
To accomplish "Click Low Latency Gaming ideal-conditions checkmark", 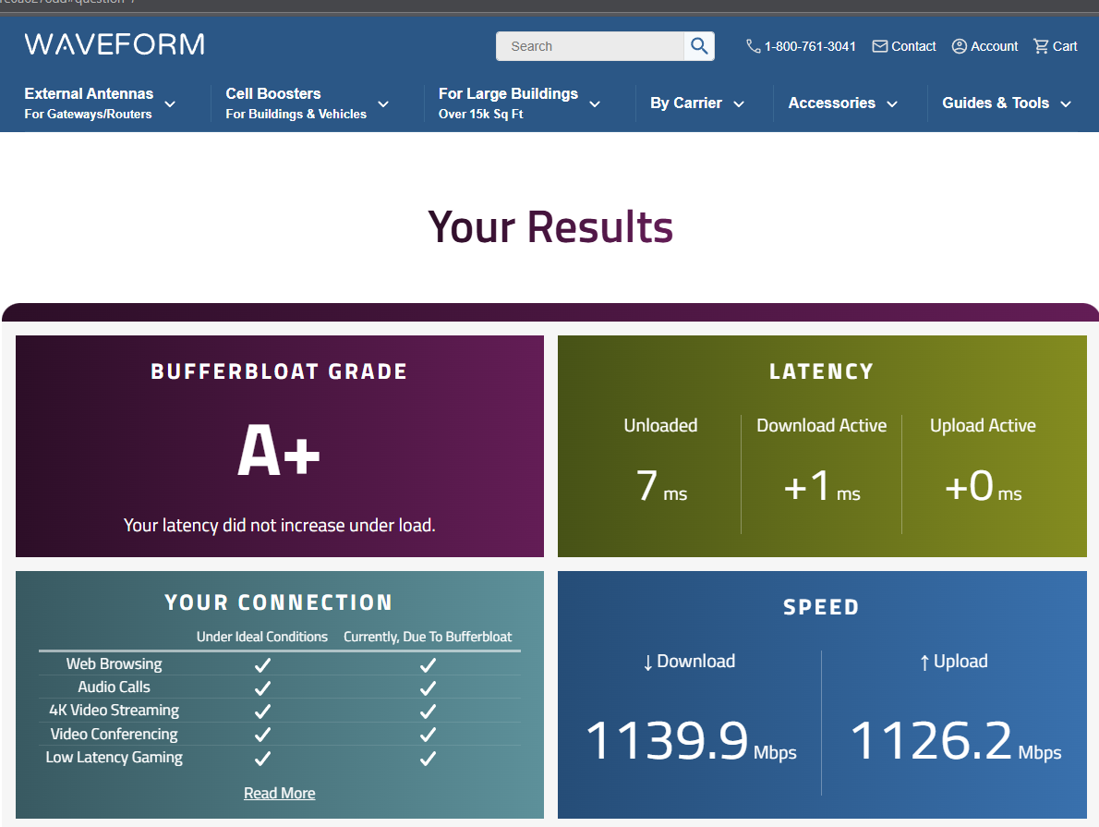I will (263, 759).
